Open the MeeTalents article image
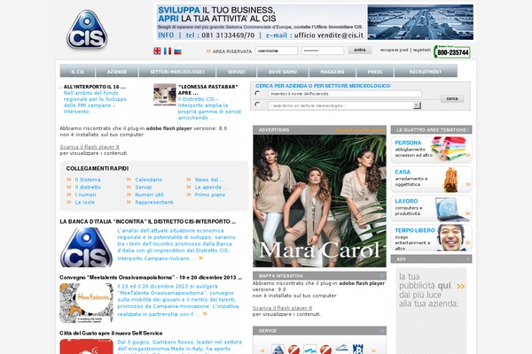 (x=86, y=303)
